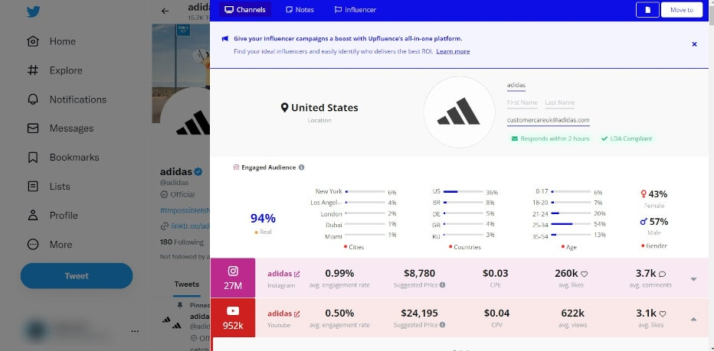
Task: Click the 25-34 age bar
Action: click(571, 224)
